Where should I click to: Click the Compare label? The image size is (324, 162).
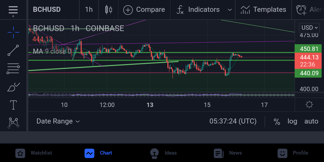pyautogui.click(x=151, y=9)
